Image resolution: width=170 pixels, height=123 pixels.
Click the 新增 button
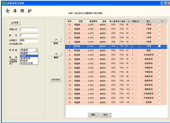pos(15,23)
